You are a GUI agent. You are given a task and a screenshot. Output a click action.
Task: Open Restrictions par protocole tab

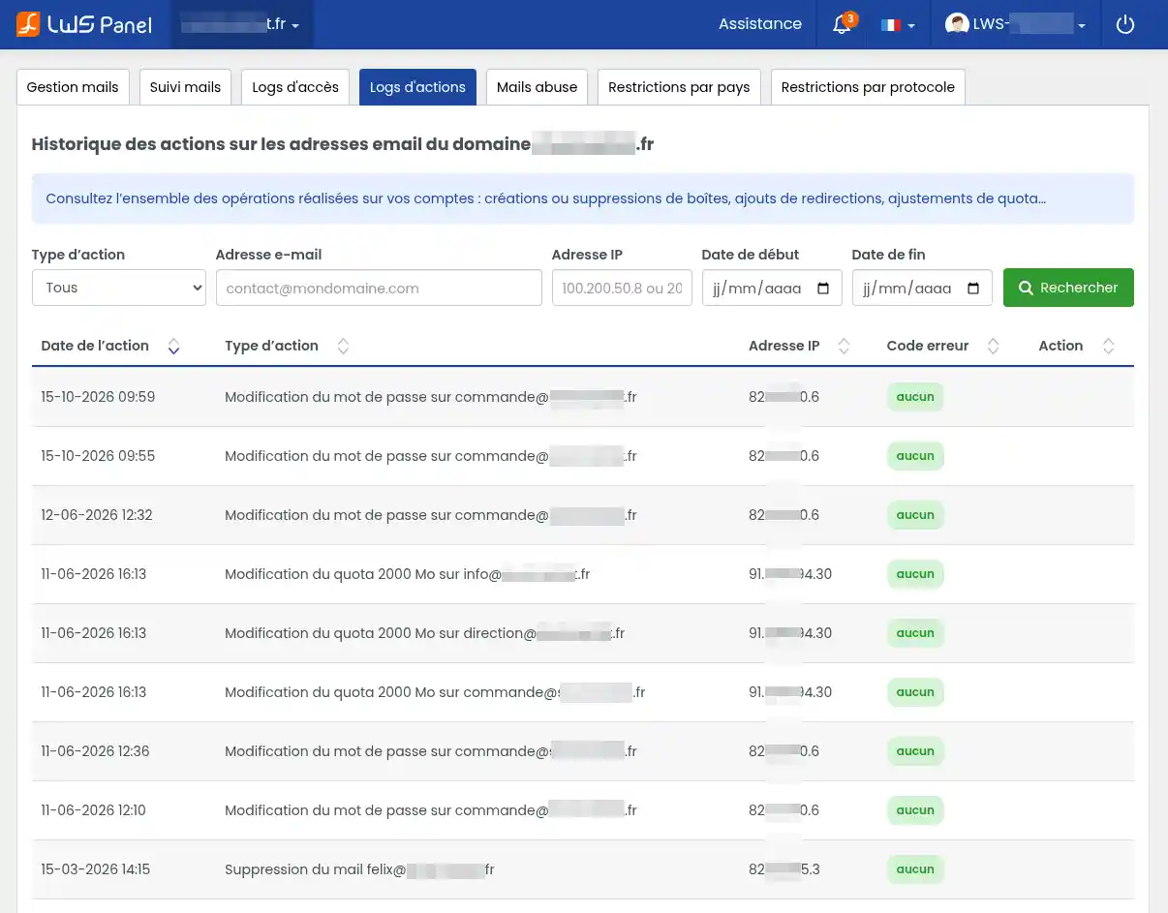(x=868, y=87)
